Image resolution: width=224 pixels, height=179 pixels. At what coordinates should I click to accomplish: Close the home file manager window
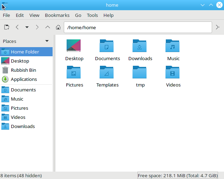click(219, 5)
